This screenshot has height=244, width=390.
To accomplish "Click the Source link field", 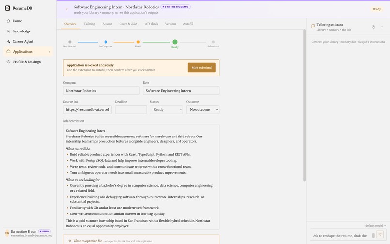I will click(x=87, y=109).
